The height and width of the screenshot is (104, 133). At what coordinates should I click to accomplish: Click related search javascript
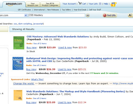(38, 24)
